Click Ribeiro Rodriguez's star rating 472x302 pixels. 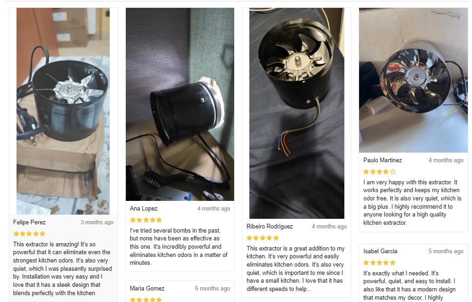pos(263,238)
